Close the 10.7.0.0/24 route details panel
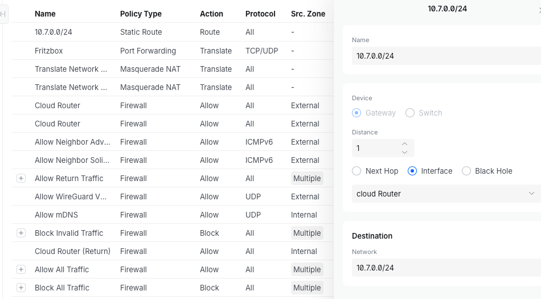Viewport: 541px width, 299px height. pos(539,9)
